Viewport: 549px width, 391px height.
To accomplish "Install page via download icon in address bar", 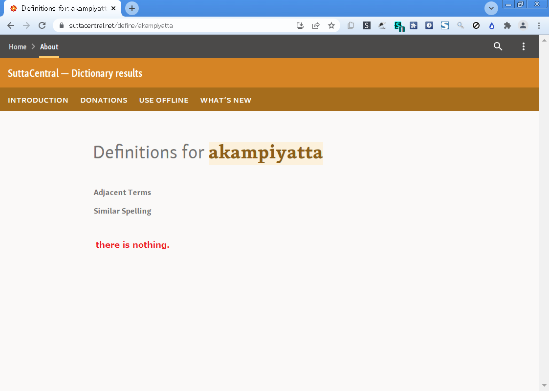I will (300, 25).
